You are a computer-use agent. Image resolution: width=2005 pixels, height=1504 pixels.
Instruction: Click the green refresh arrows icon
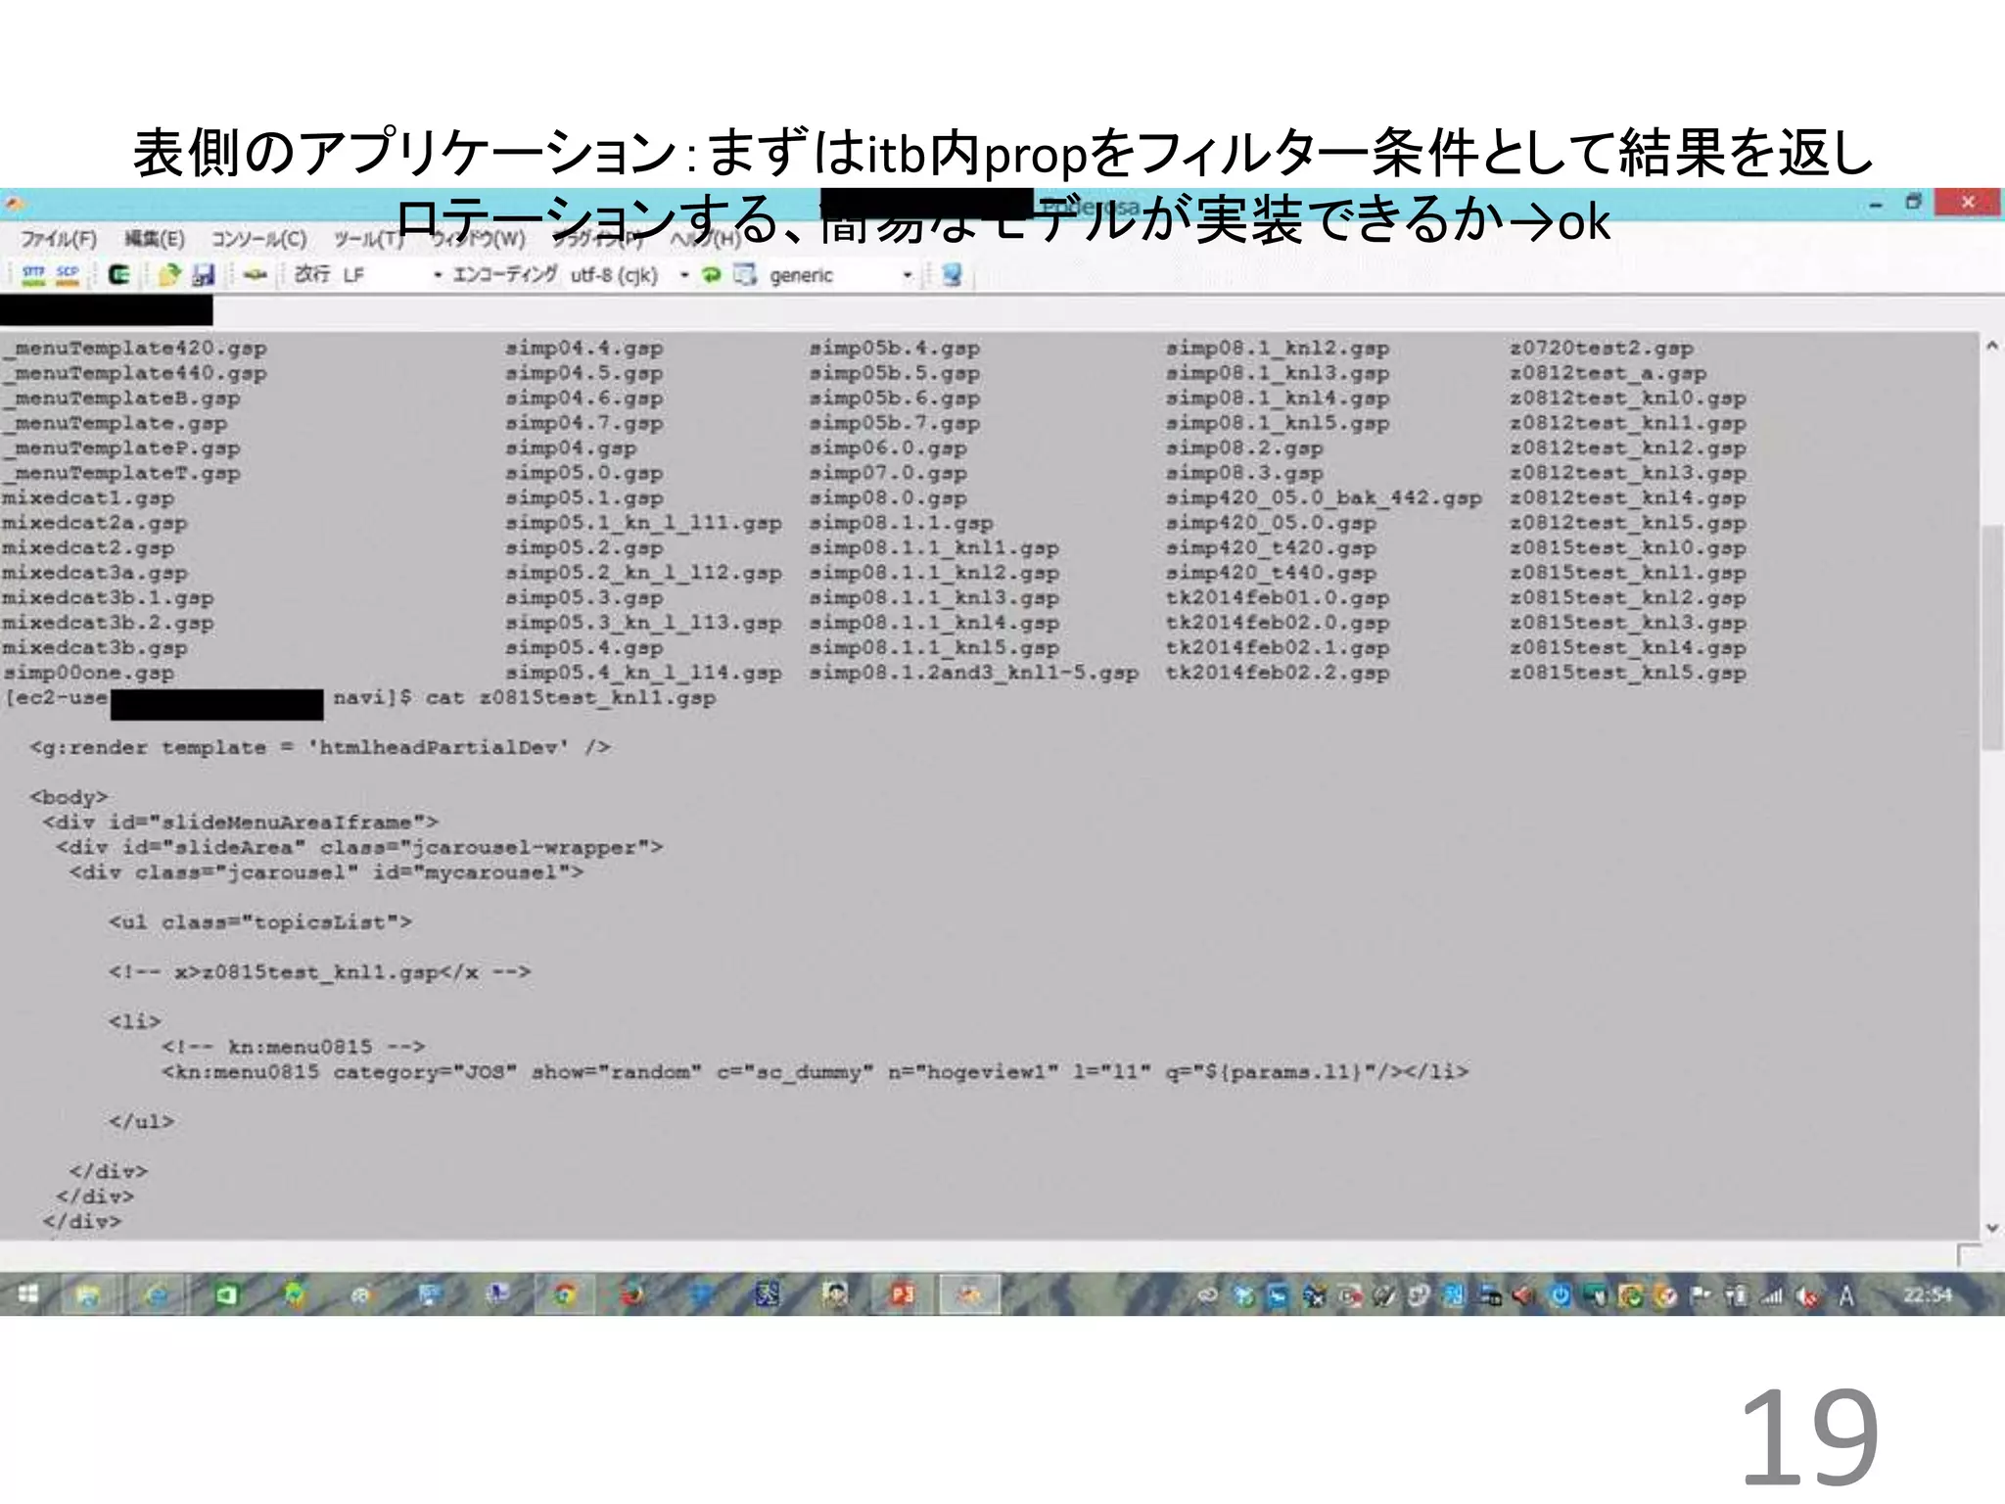[x=712, y=275]
